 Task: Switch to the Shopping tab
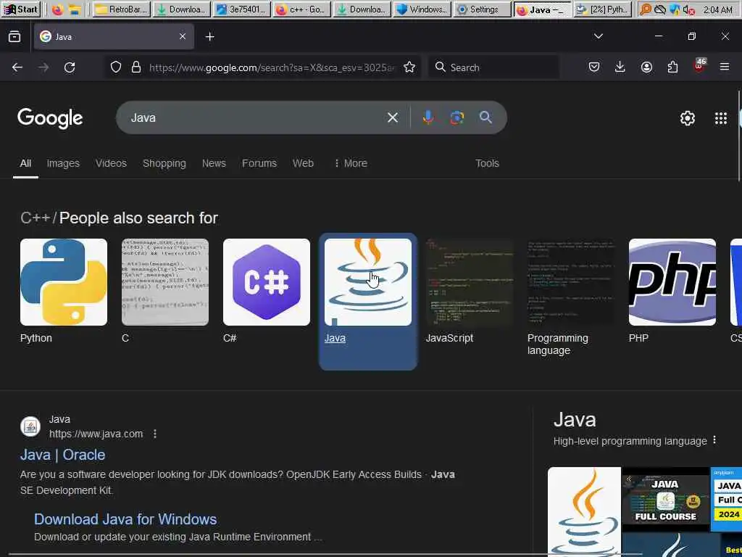(164, 163)
